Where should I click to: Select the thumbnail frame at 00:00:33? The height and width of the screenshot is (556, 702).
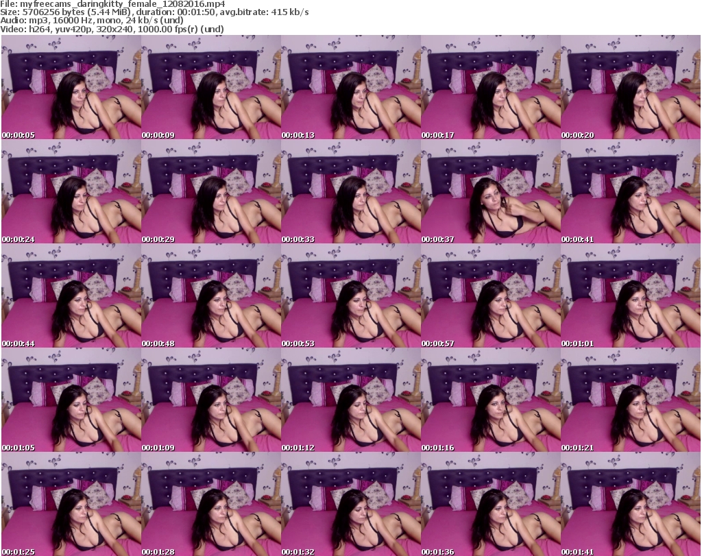tap(350, 191)
